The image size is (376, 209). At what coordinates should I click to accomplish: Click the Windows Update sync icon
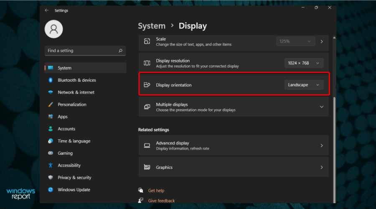click(51, 190)
